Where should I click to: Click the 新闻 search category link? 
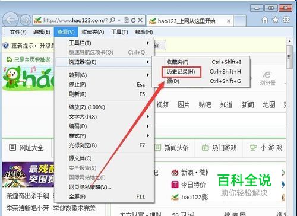(248, 104)
